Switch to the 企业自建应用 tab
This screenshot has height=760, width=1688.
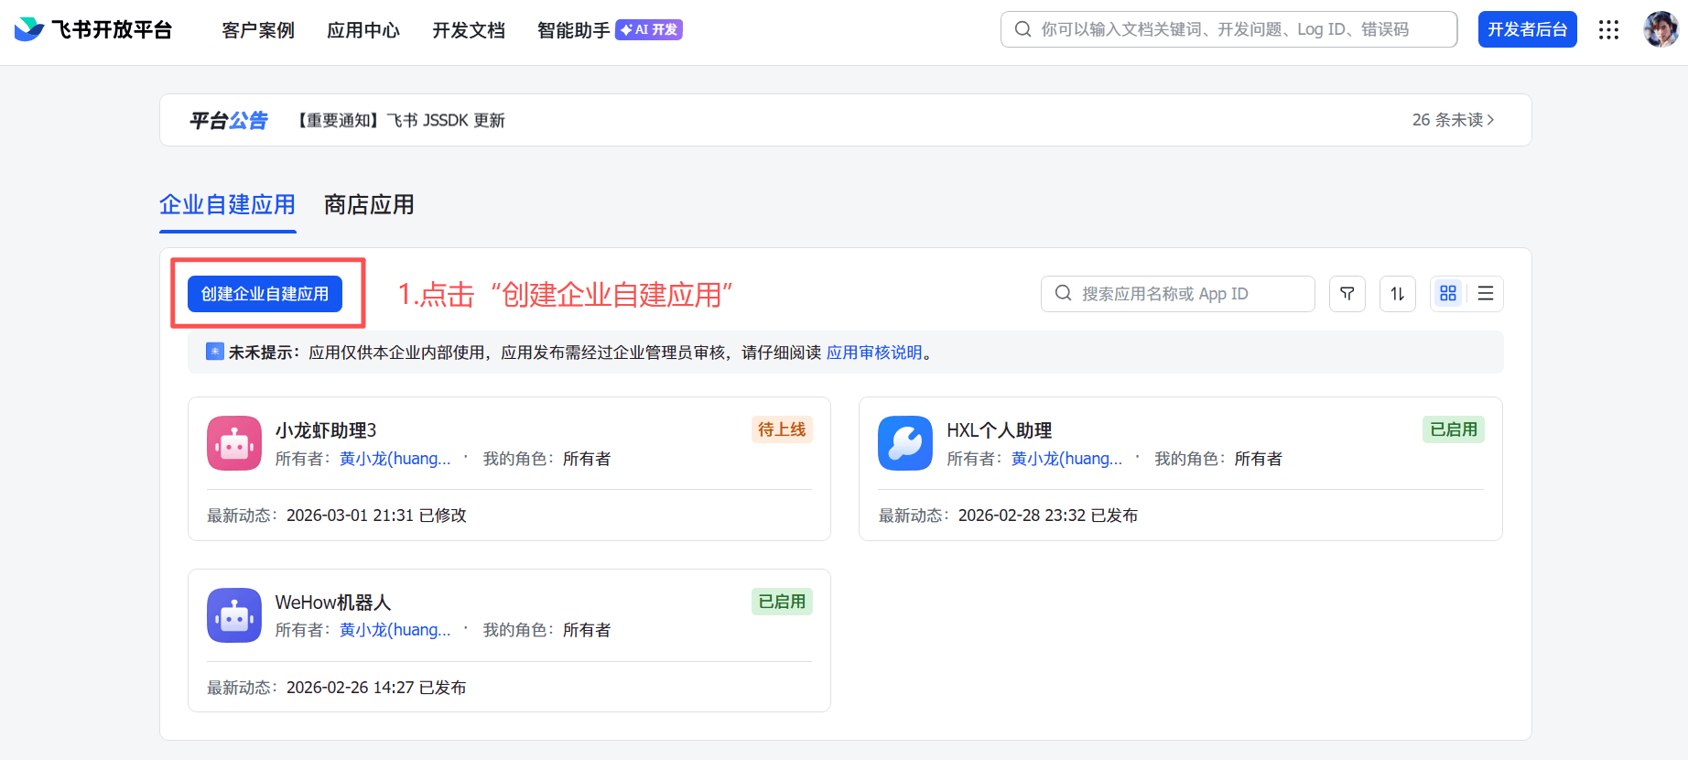click(227, 204)
